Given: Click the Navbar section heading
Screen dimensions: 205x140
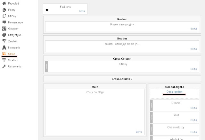Looking at the screenshot, I should 122,19.
